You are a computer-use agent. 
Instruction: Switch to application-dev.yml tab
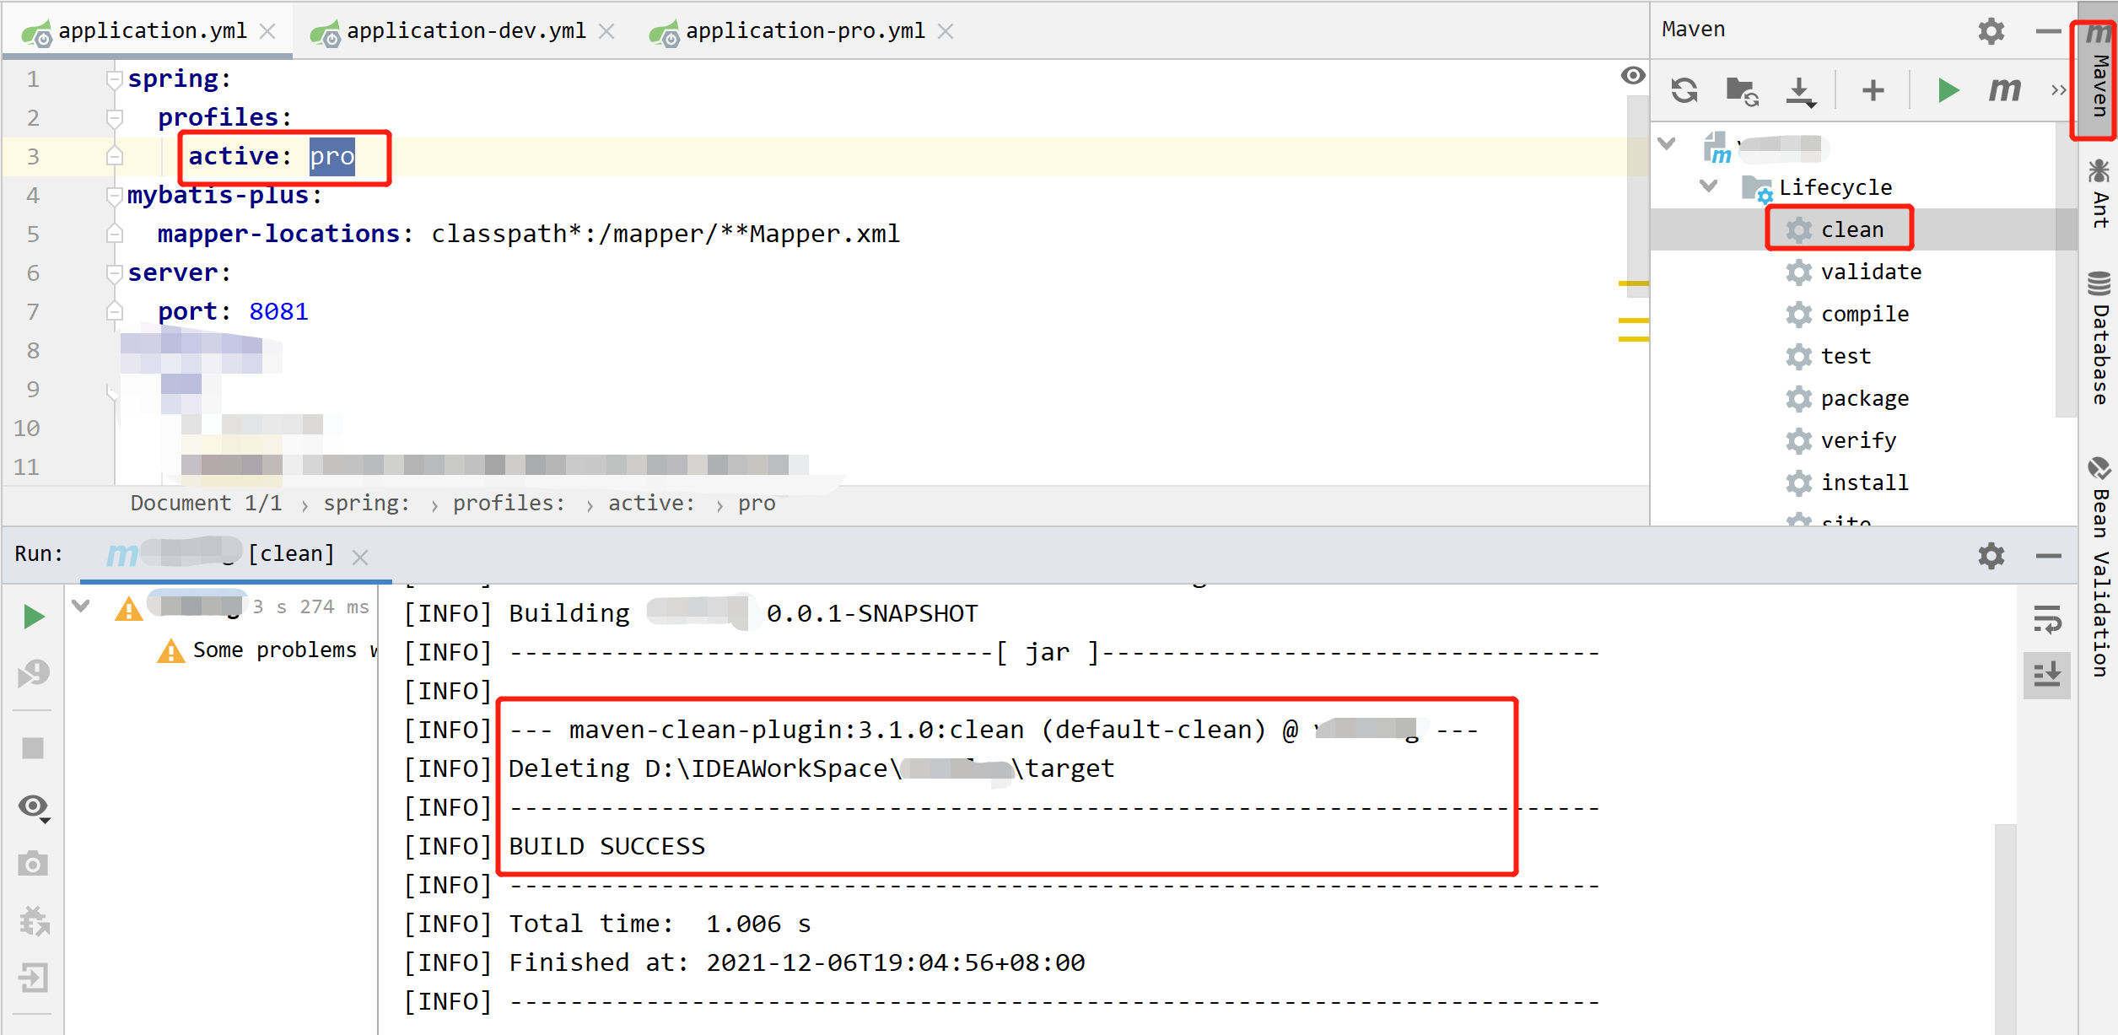(x=466, y=31)
